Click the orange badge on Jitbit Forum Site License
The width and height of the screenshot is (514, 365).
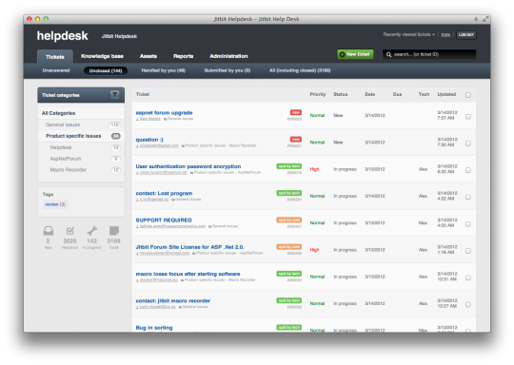click(288, 247)
